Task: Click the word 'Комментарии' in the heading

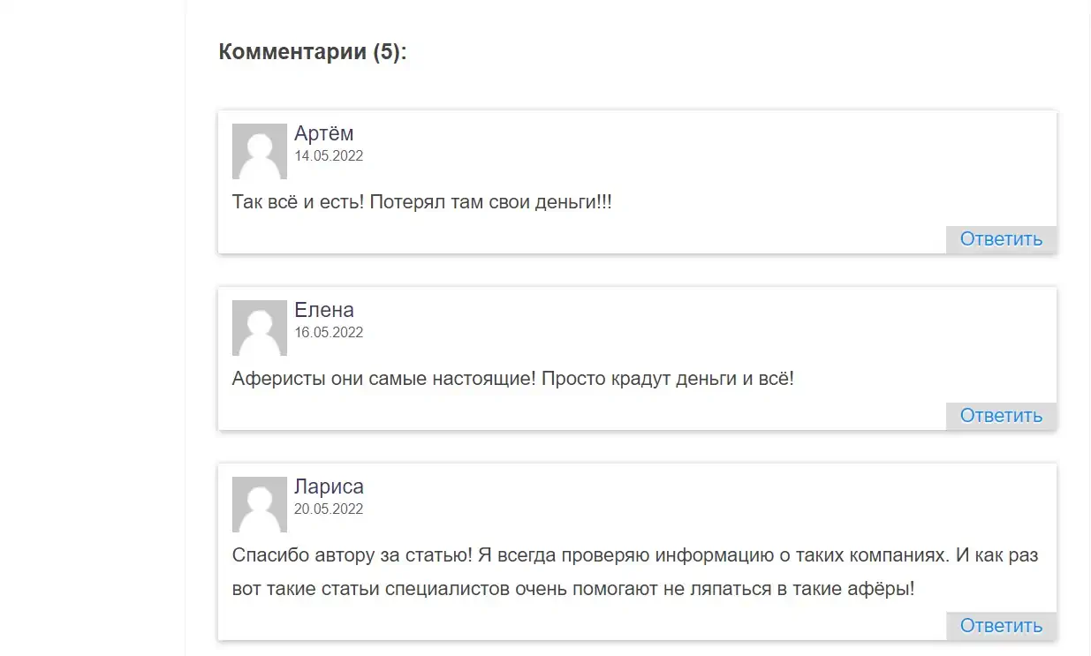Action: 292,52
